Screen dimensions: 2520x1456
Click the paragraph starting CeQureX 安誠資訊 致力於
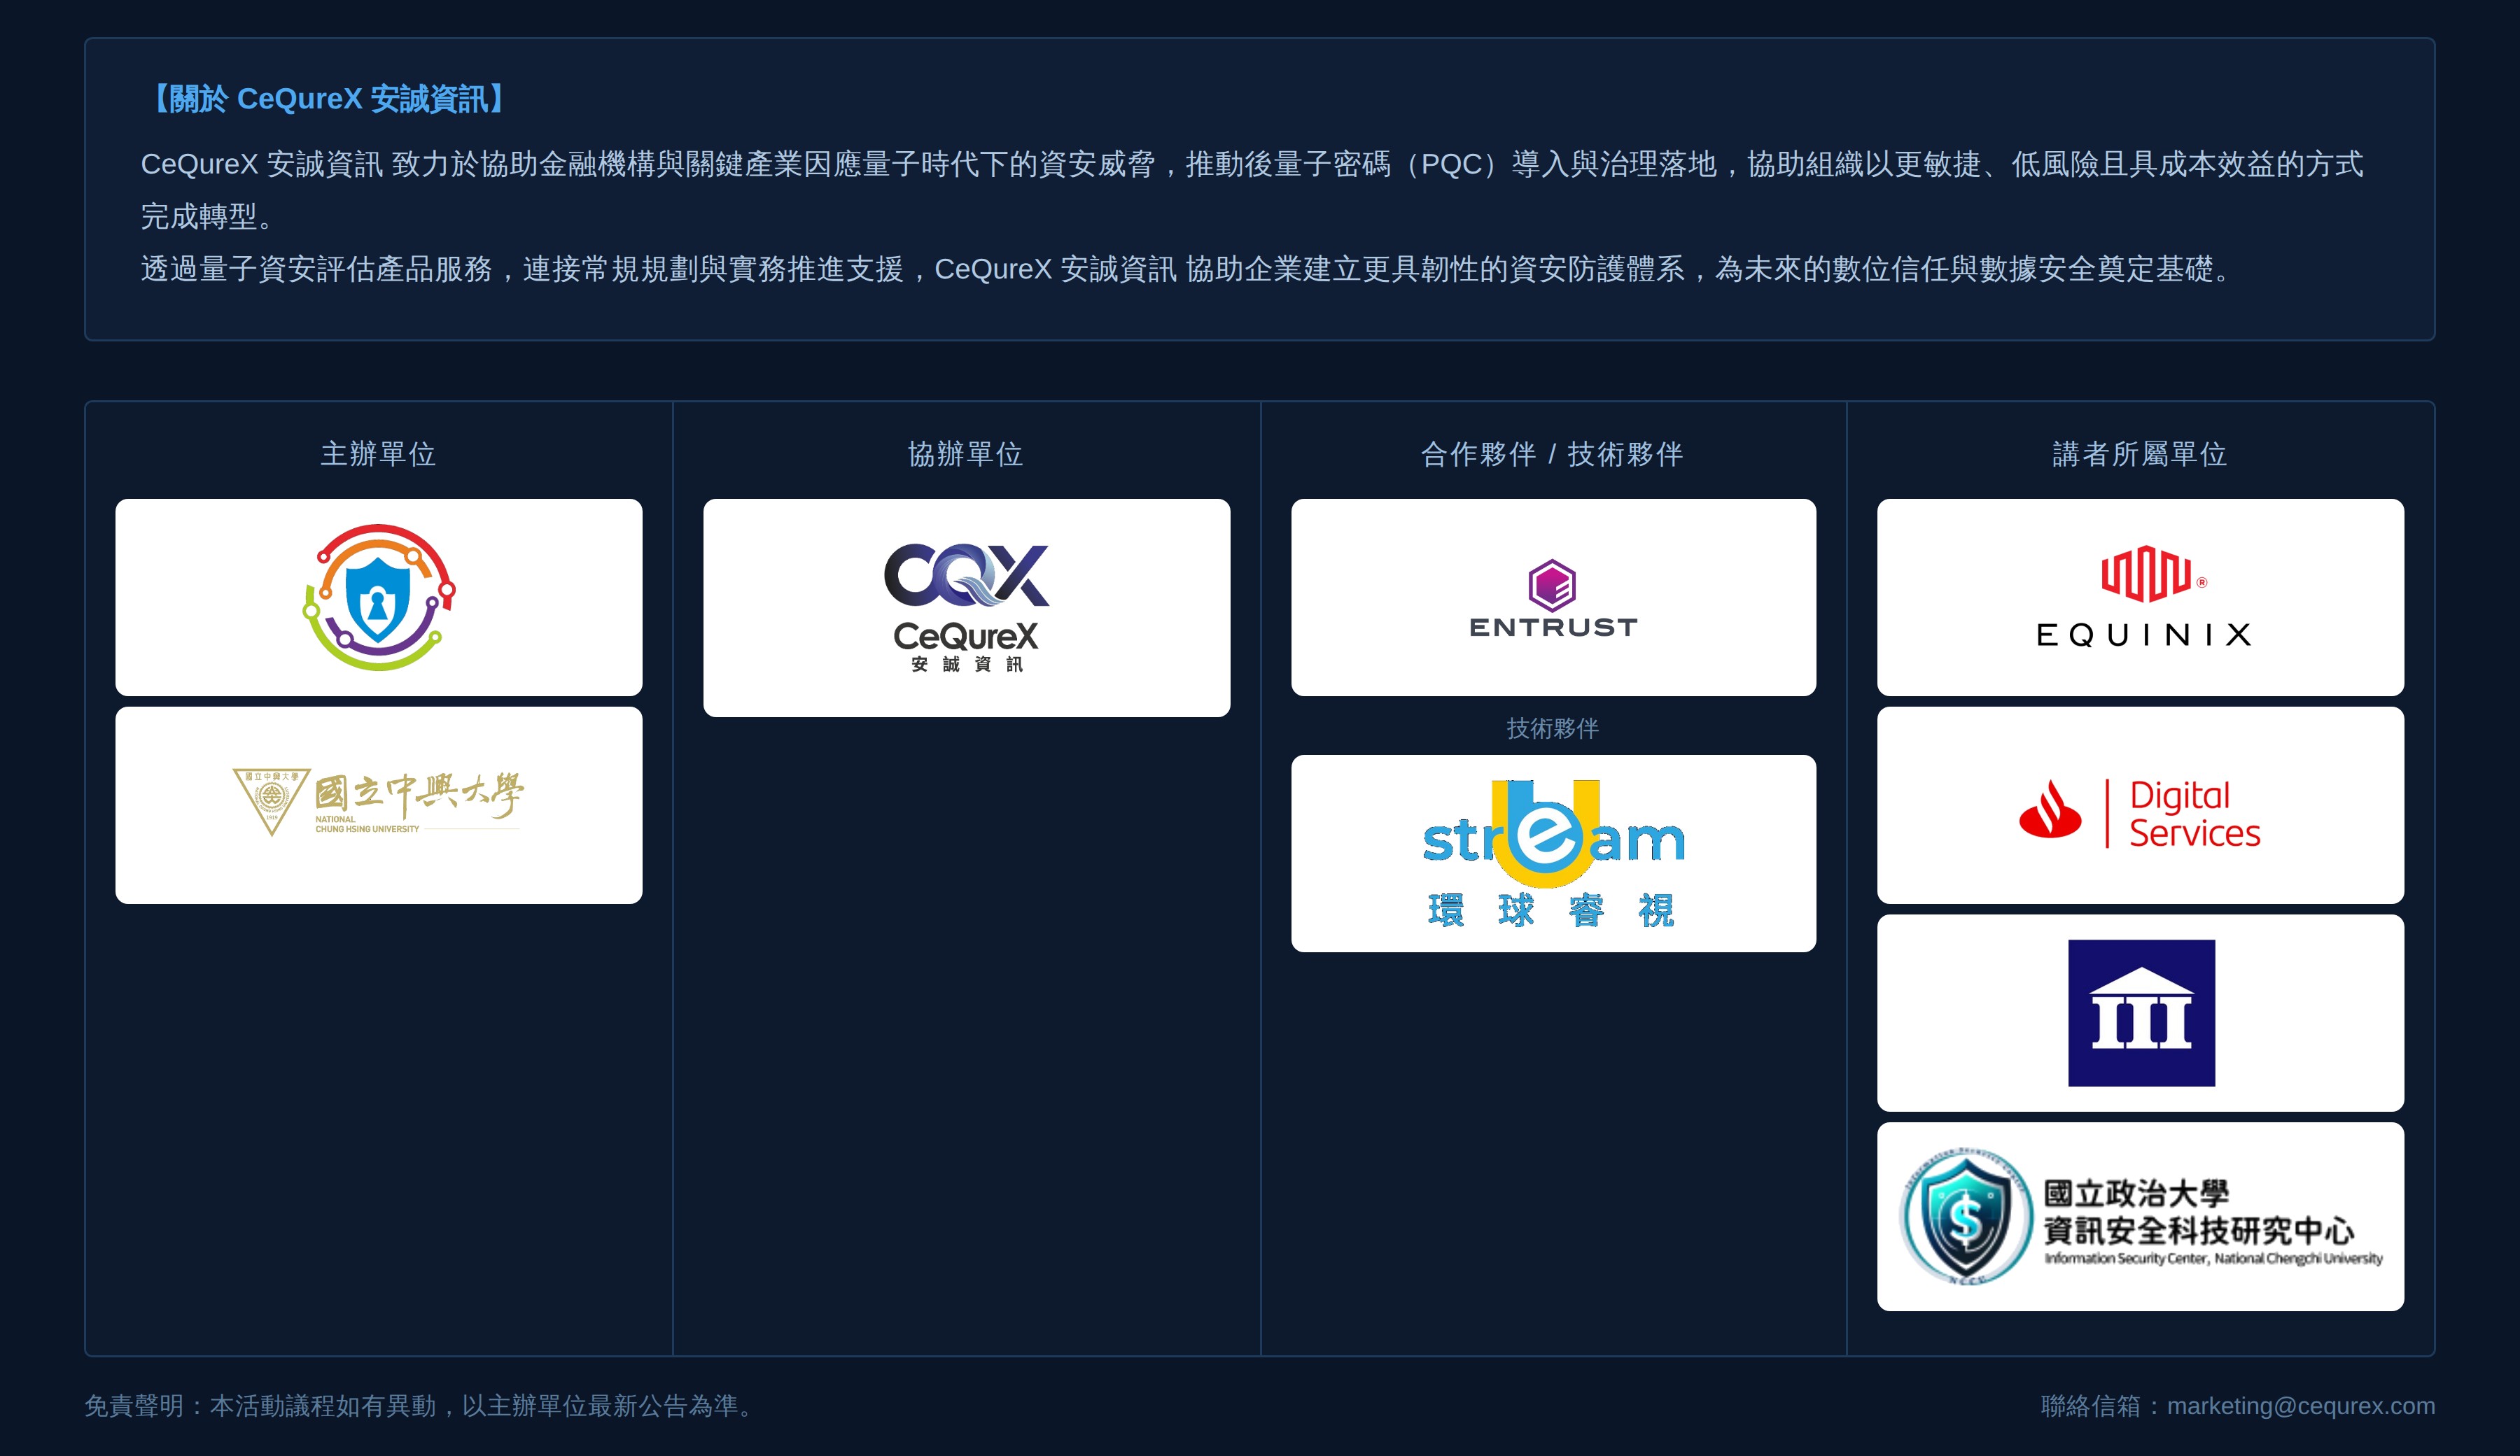tap(1252, 190)
